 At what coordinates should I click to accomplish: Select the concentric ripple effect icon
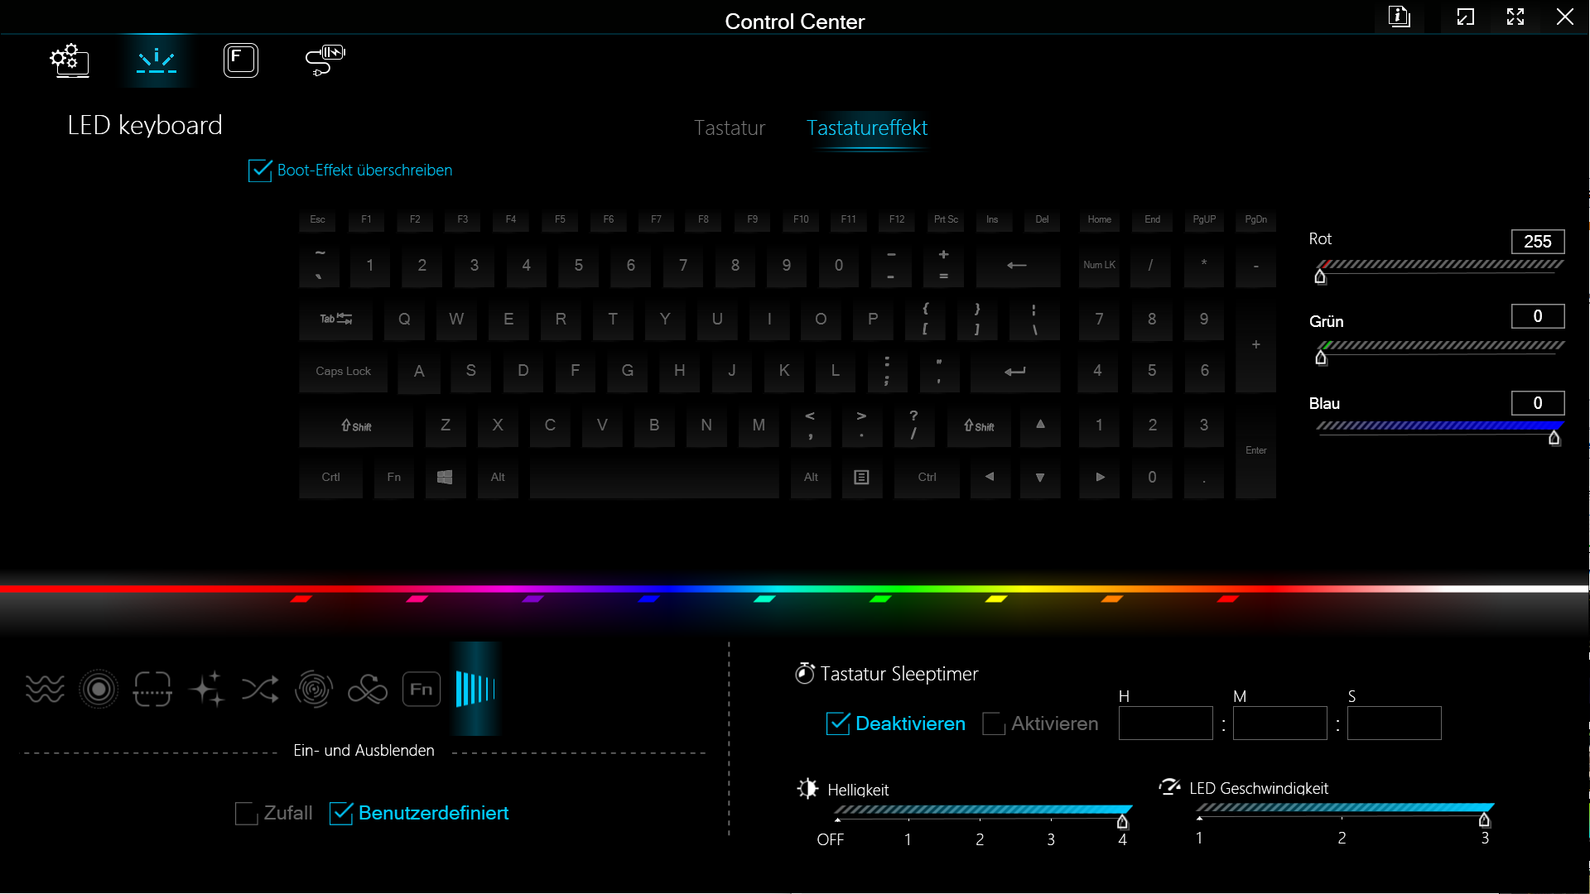[x=99, y=689]
